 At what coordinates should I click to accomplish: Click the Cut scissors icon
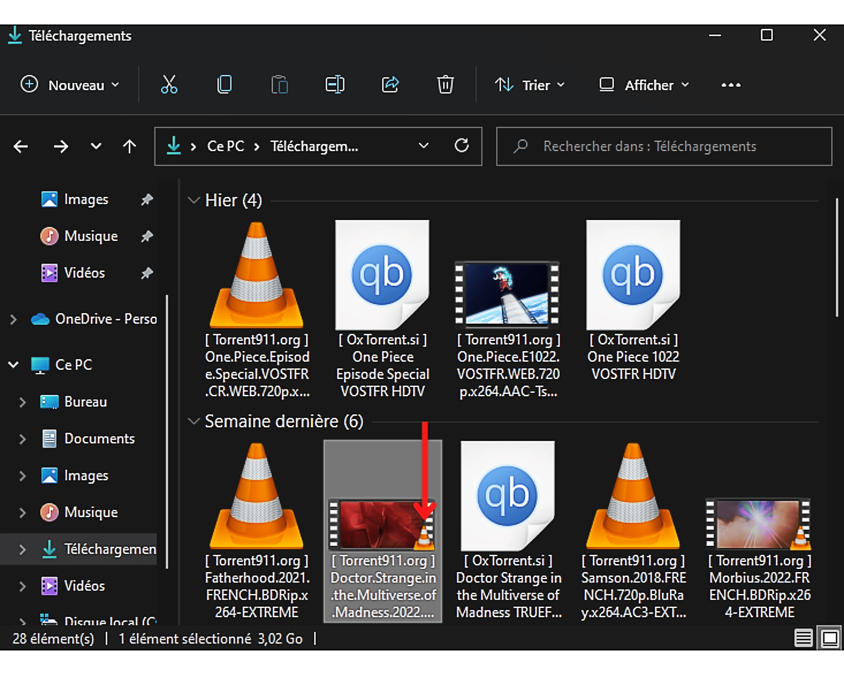(169, 84)
